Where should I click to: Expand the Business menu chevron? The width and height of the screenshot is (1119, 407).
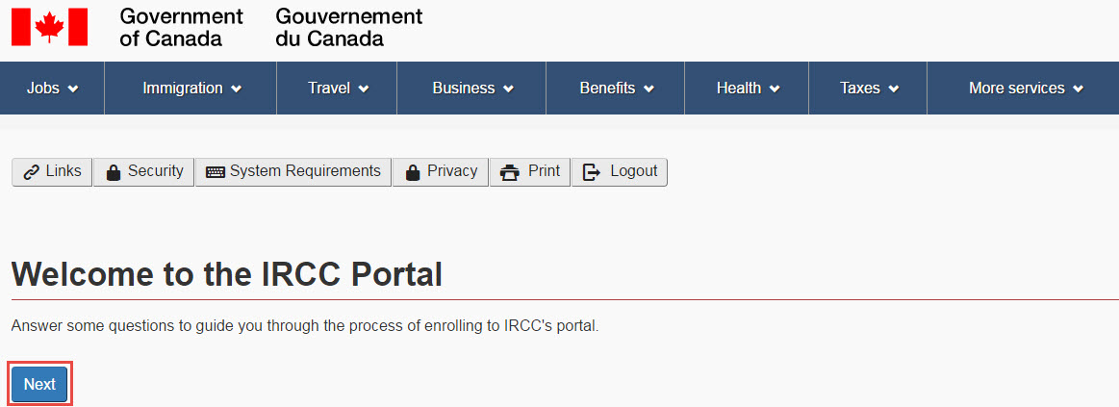[509, 89]
